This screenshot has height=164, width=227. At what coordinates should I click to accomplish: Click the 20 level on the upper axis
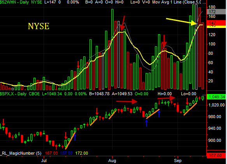[211, 81]
